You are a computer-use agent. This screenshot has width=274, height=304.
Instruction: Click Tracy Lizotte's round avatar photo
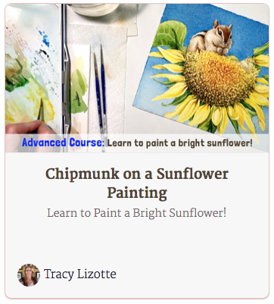29,275
